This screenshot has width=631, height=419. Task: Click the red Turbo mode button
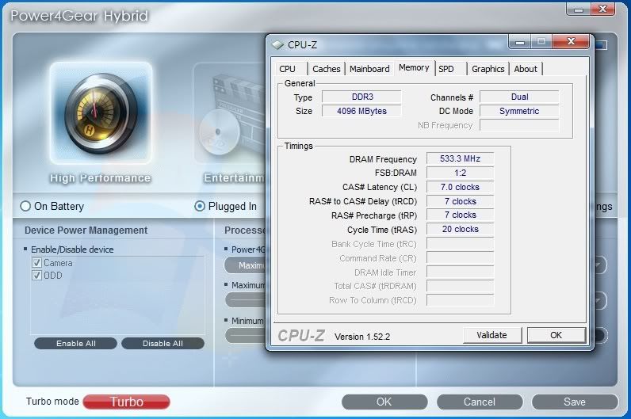126,402
